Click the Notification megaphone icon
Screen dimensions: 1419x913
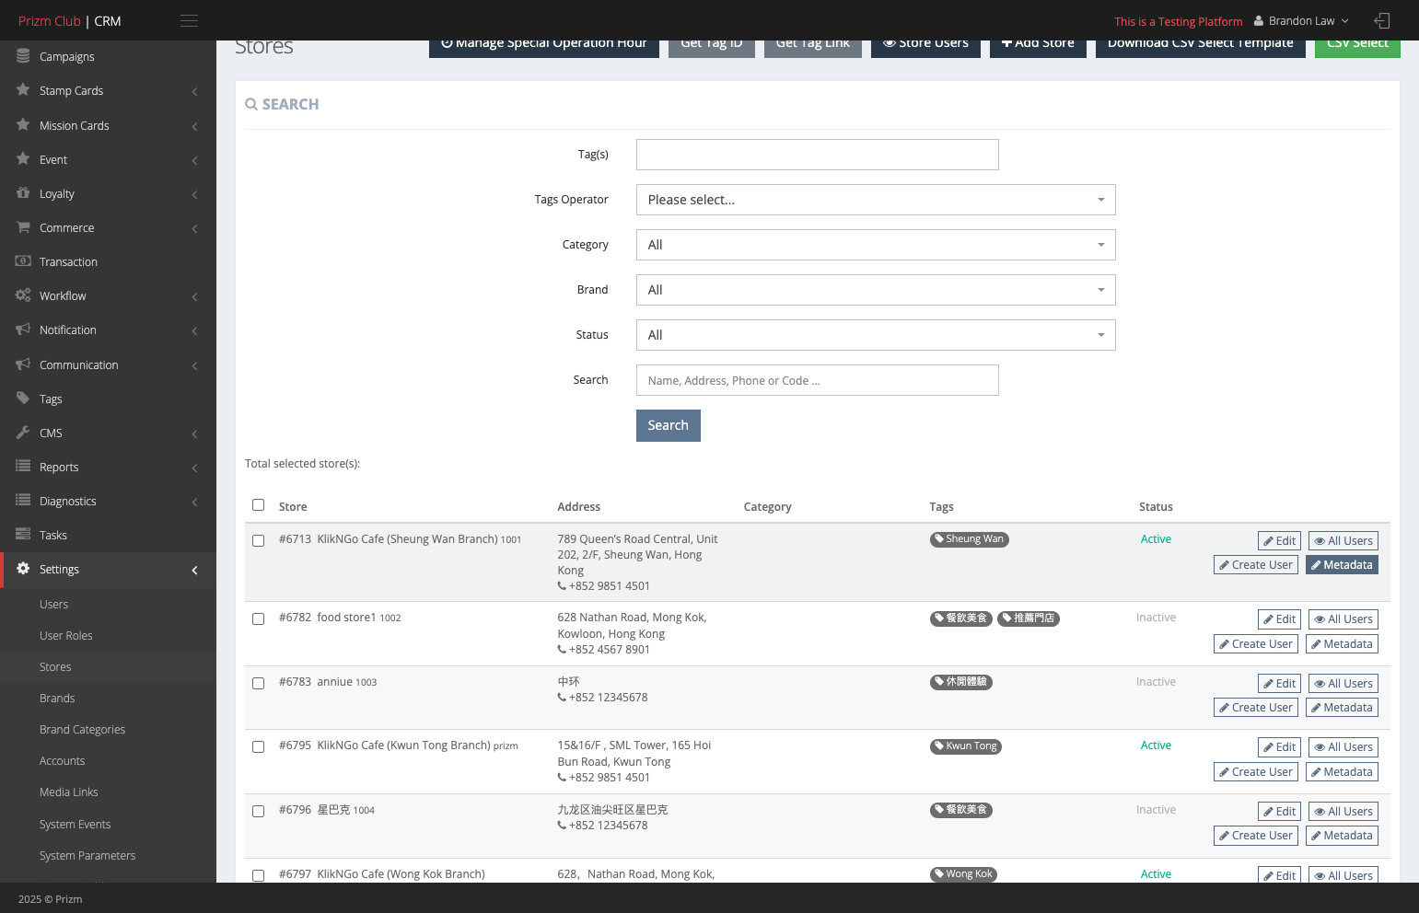[23, 329]
